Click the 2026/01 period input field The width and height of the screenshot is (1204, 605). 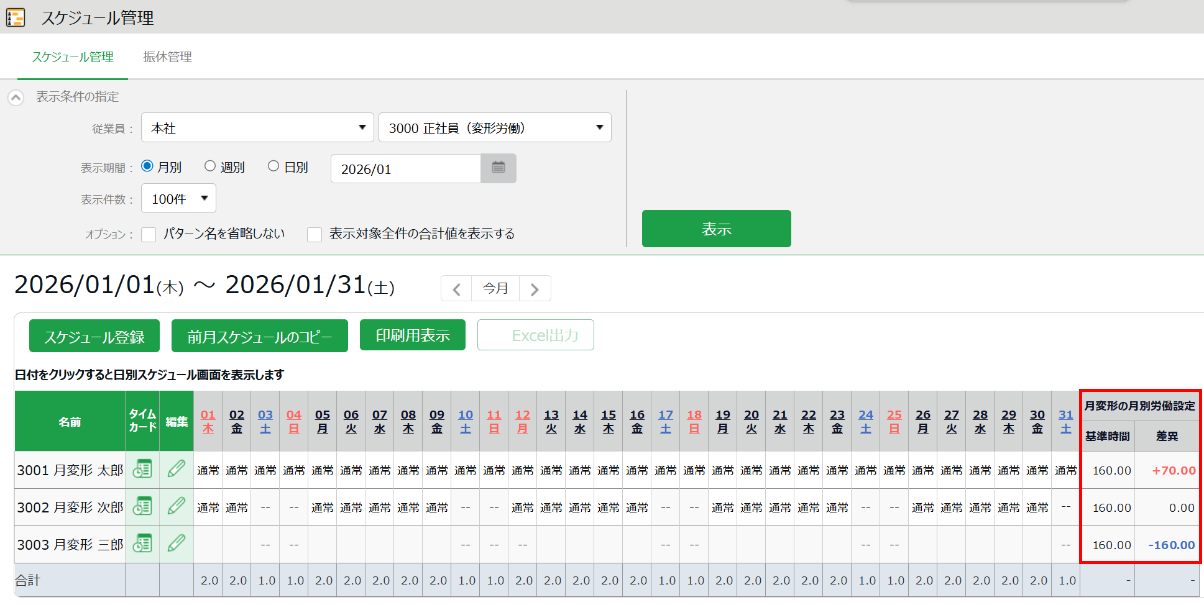point(406,168)
